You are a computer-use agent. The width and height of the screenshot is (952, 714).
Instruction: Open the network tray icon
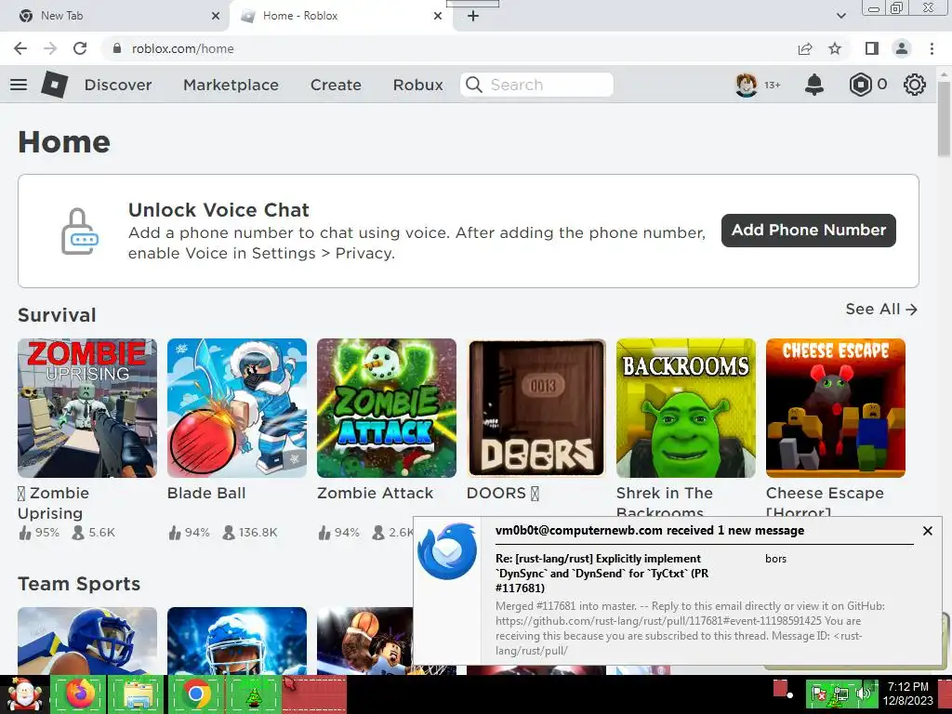(841, 694)
